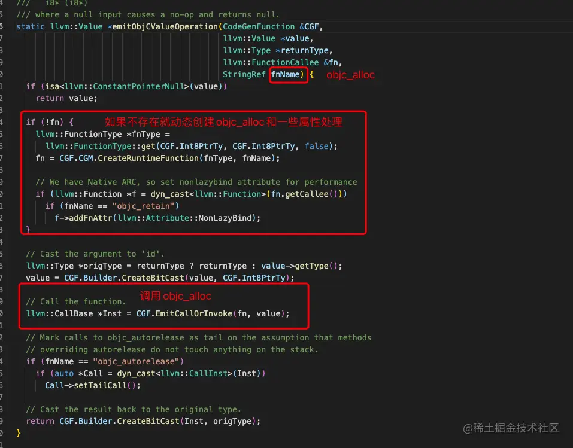
Task: Click the 'return value;' statement
Action: point(66,99)
